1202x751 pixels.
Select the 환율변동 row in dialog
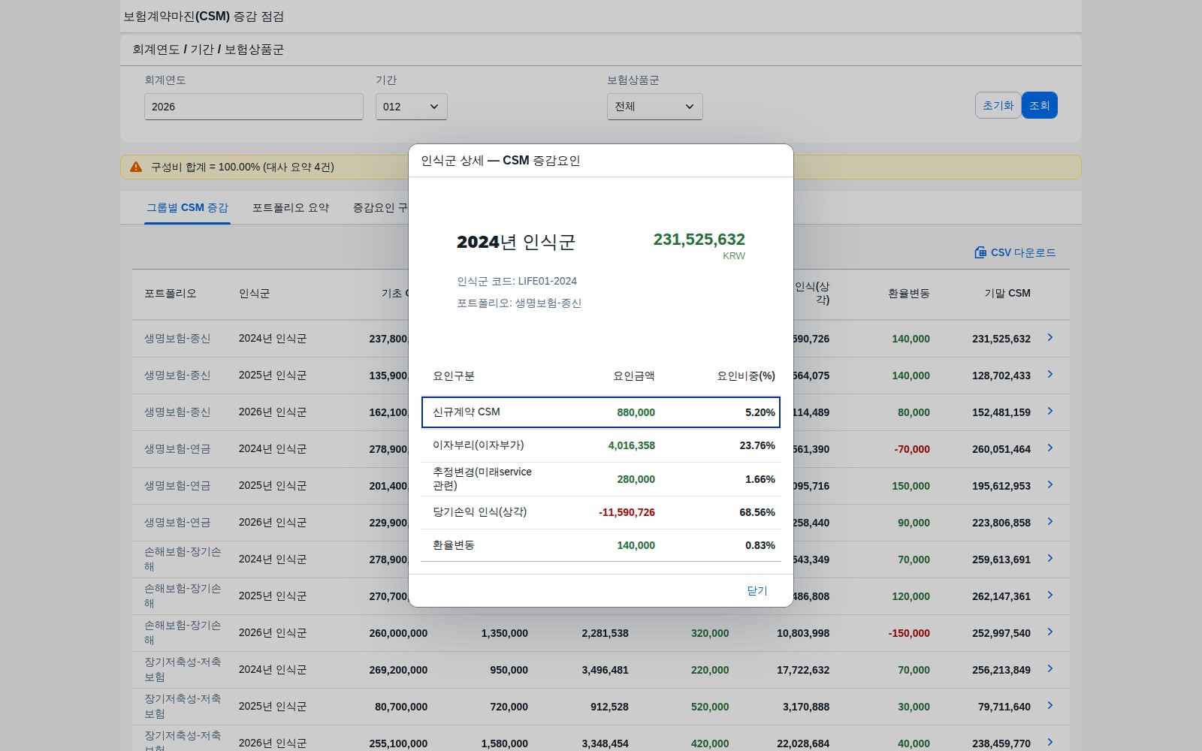click(601, 545)
